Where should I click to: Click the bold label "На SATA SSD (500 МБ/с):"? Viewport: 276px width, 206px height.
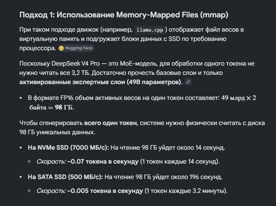[x=65, y=177]
